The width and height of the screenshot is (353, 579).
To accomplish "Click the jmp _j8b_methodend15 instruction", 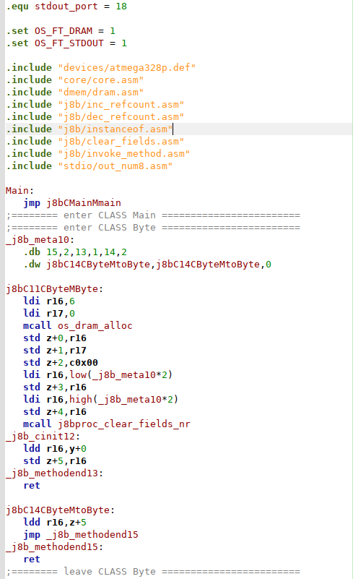I will 81,534.
